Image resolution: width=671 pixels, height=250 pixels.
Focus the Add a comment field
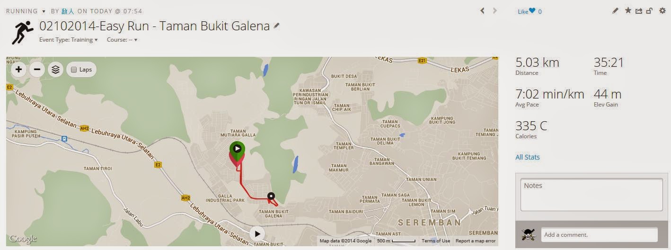600,235
